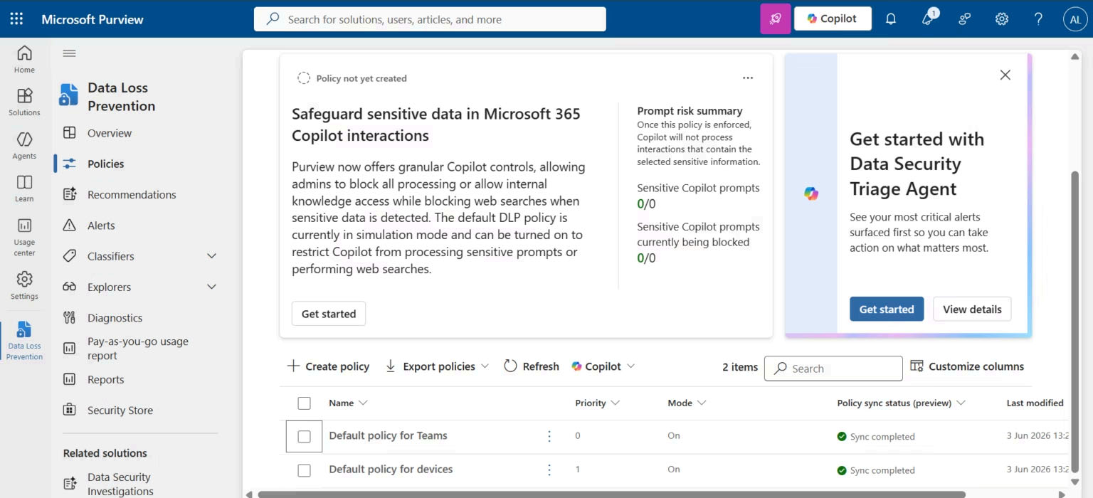1093x498 pixels.
Task: Expand the Explorers nav section
Action: point(211,287)
